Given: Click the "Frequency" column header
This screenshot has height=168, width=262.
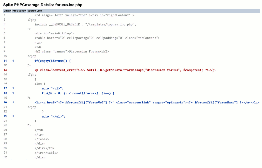Looking at the screenshot, I should tap(19, 11).
